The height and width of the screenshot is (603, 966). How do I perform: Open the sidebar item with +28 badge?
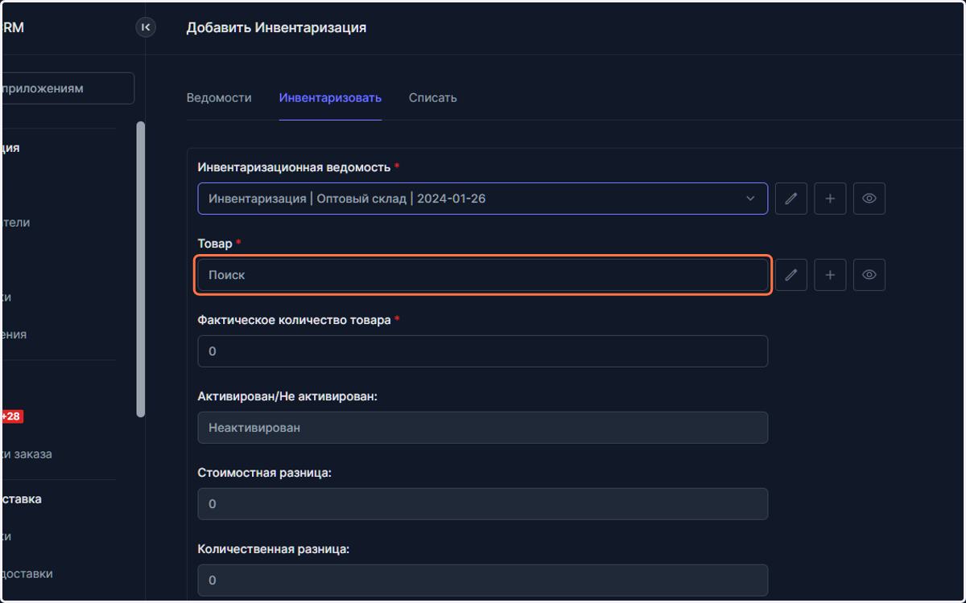[12, 416]
